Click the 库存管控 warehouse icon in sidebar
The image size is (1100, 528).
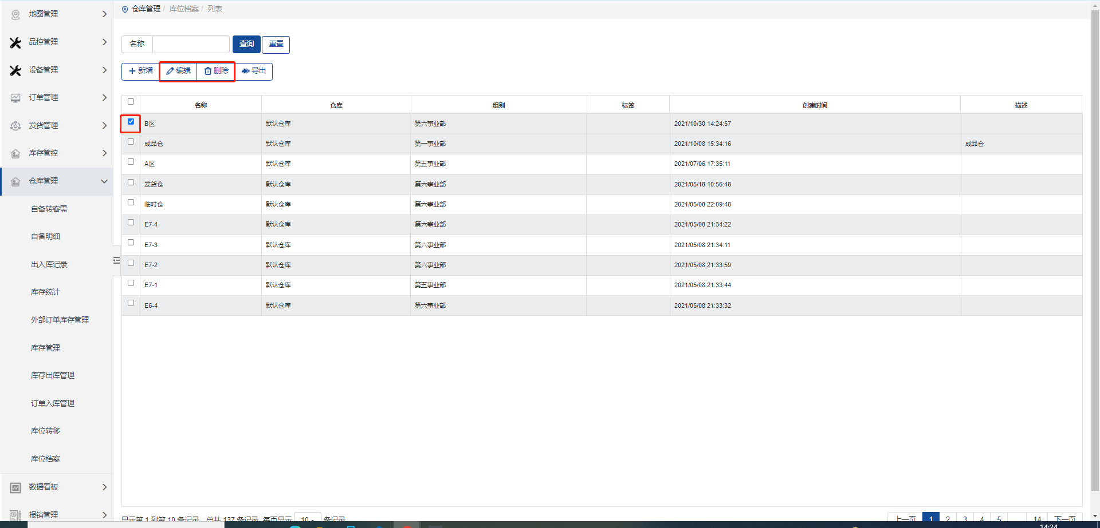15,153
